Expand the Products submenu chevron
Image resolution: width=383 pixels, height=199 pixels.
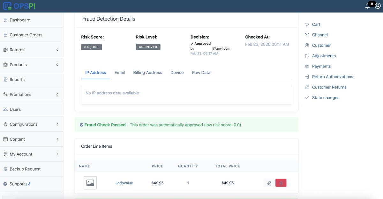pyautogui.click(x=57, y=65)
